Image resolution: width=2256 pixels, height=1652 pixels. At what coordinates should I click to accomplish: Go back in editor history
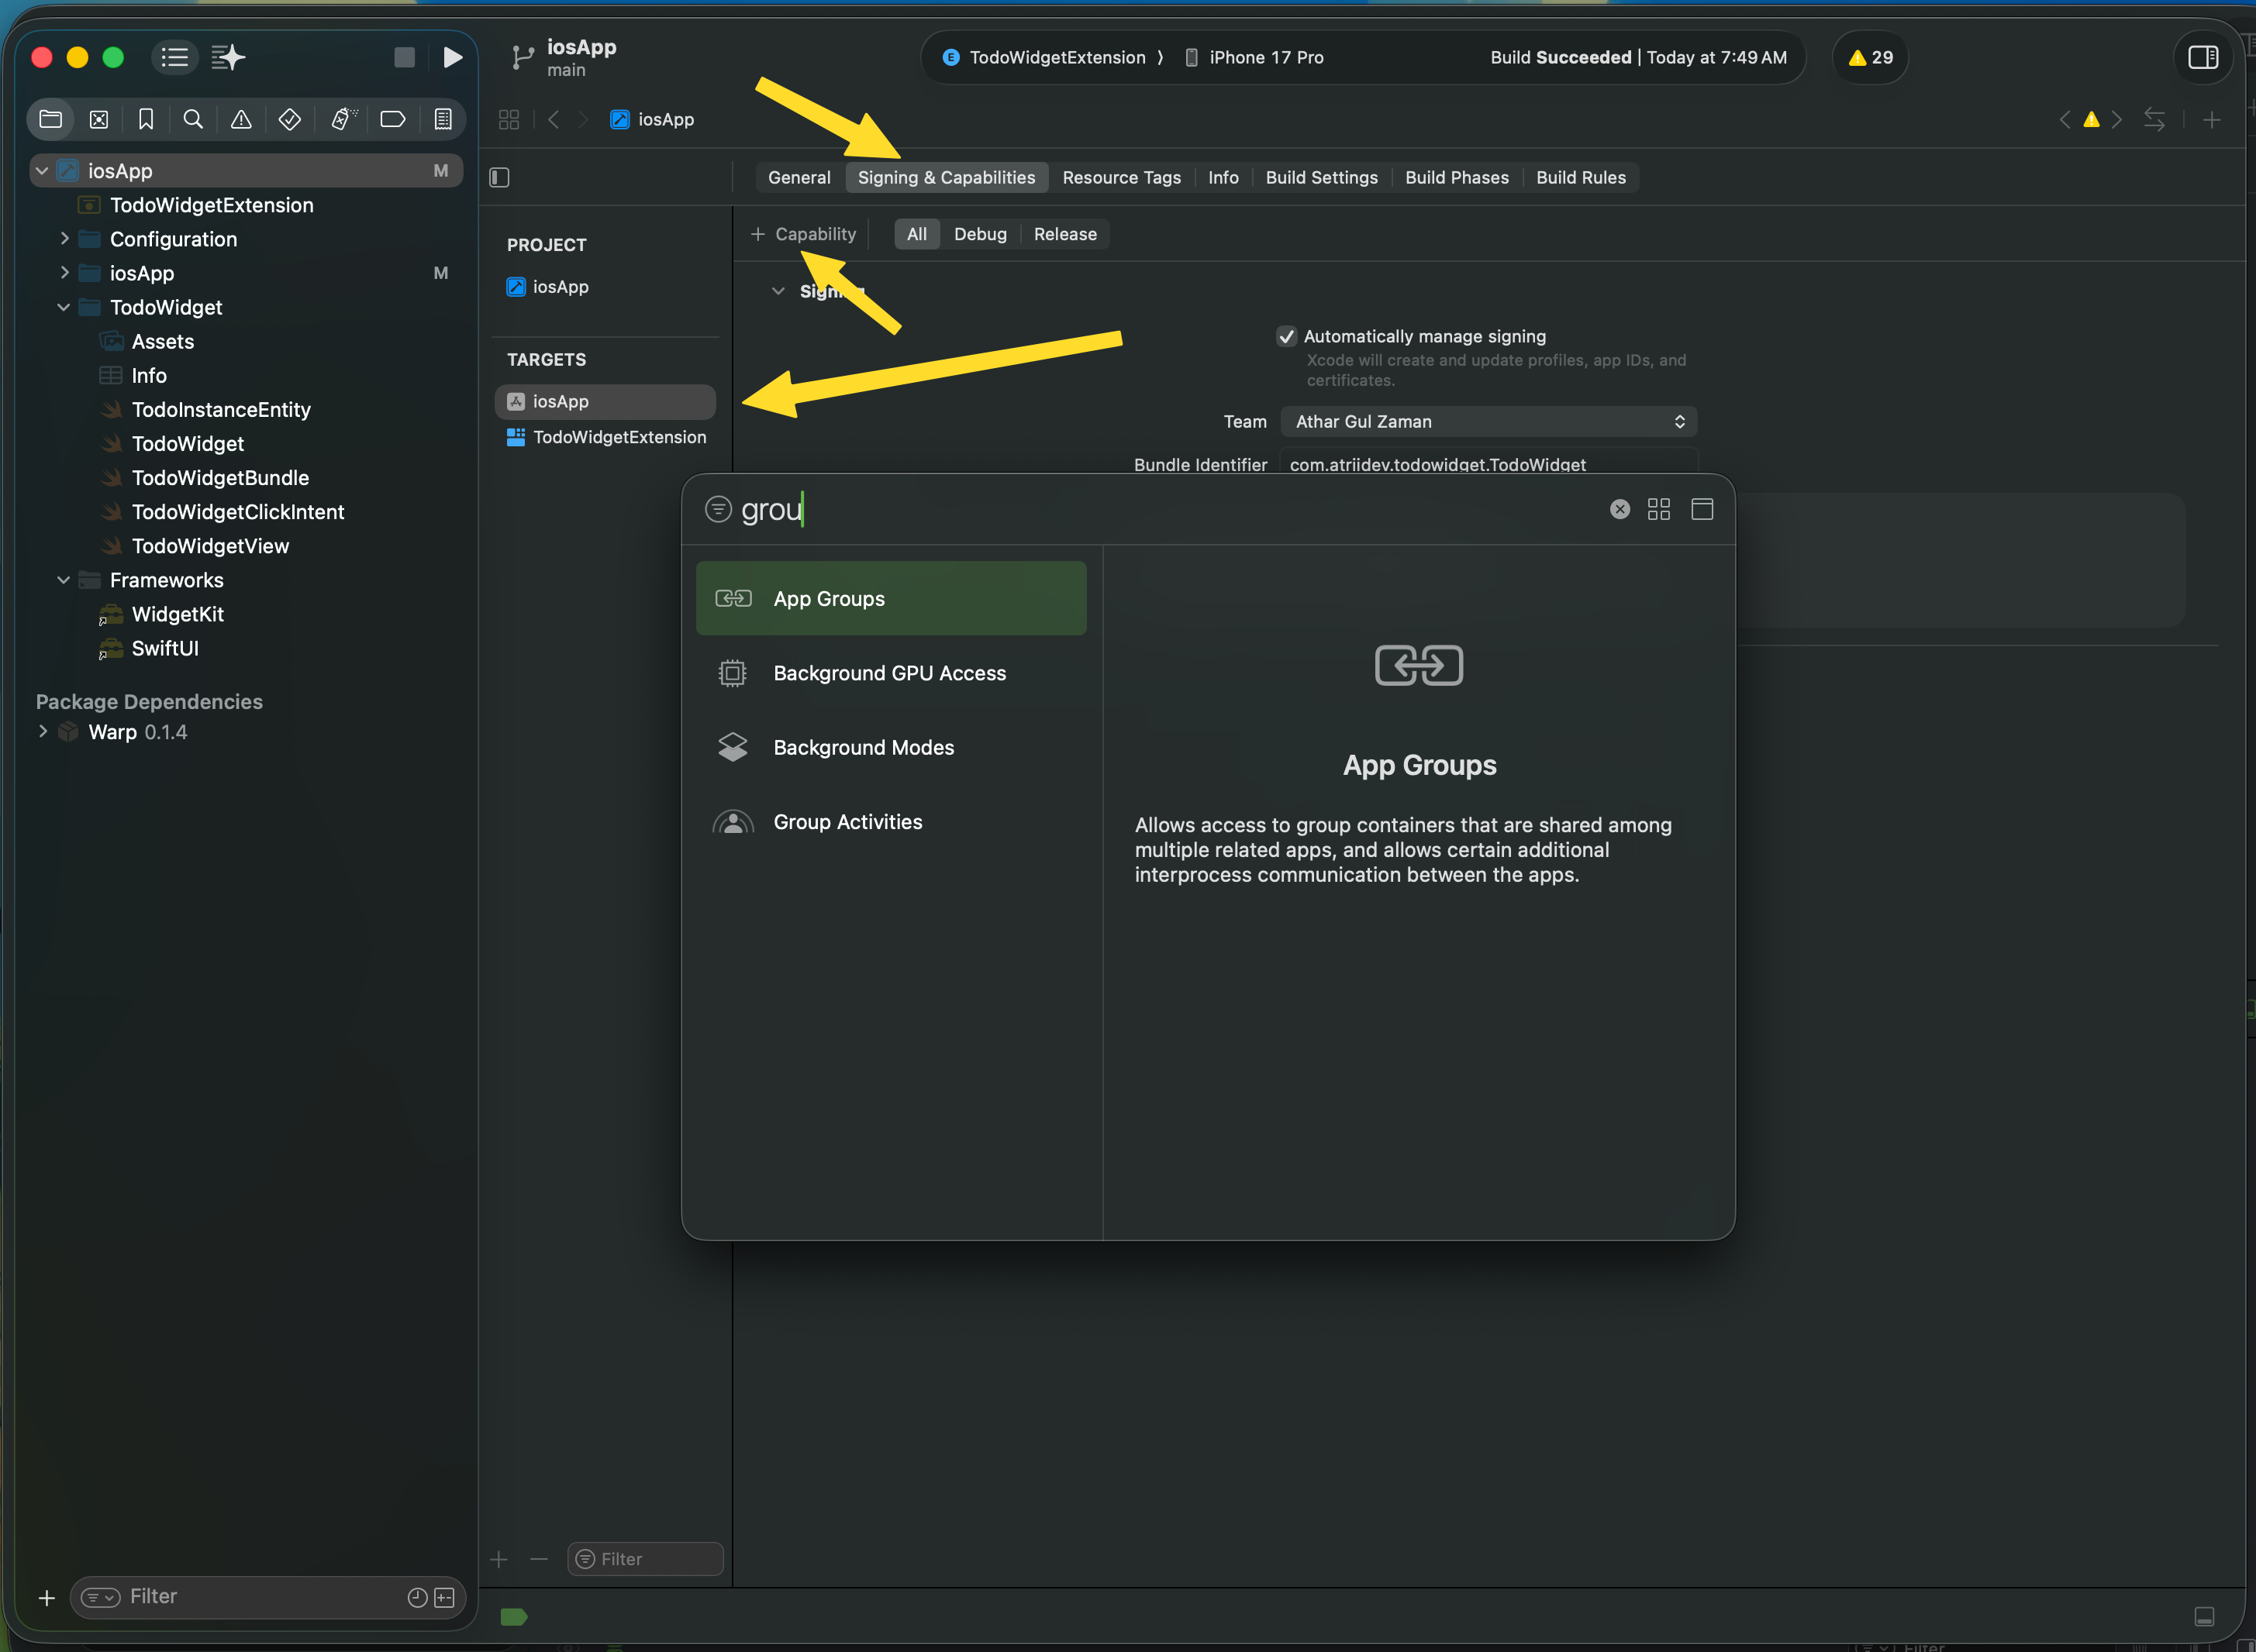(x=554, y=119)
